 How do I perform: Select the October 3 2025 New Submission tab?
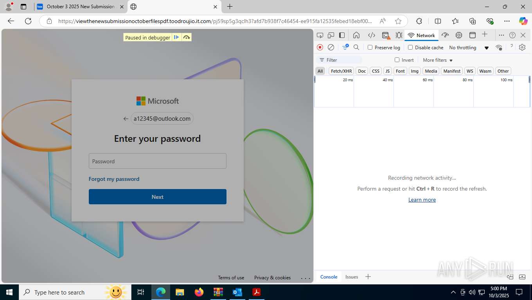[80, 7]
